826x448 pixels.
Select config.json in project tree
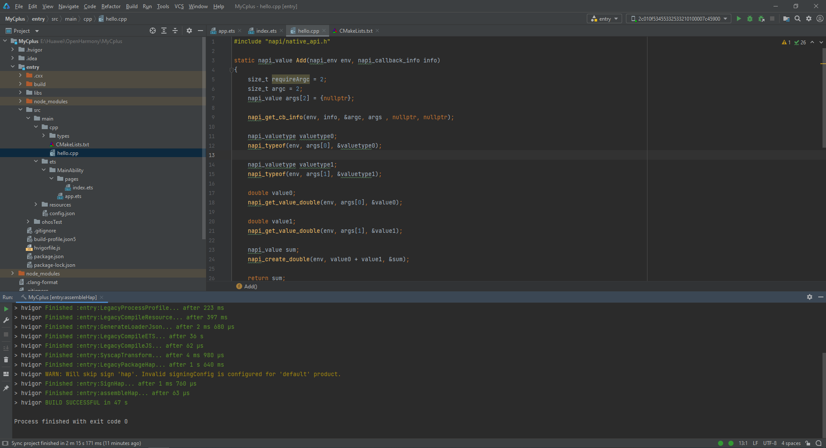pos(62,213)
